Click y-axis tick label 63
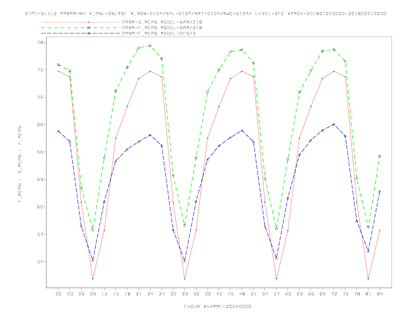The image size is (414, 320). (41, 179)
